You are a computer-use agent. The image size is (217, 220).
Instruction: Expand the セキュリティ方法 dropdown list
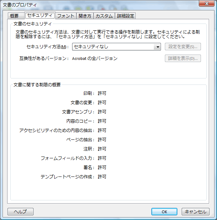pos(157,47)
